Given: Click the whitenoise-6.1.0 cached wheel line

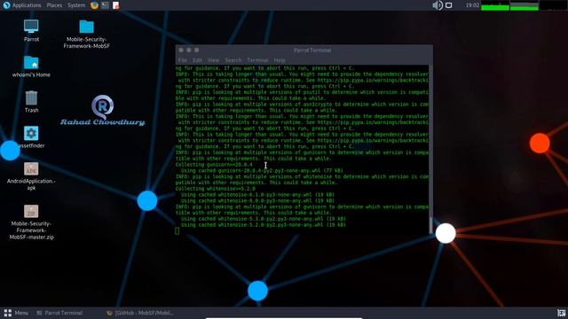Looking at the screenshot, I should click(257, 195).
